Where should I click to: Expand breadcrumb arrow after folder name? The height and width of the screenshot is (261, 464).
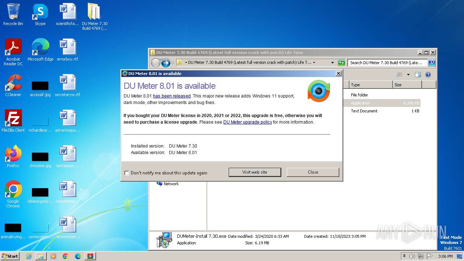pos(314,62)
